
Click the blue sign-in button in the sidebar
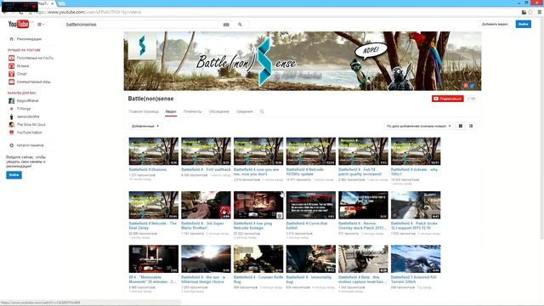tap(14, 175)
